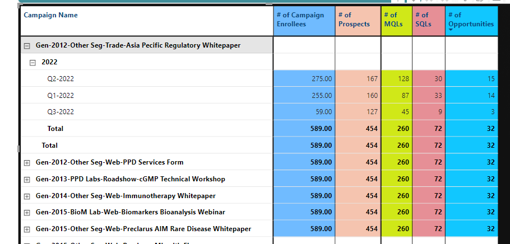Sort by # of Prospects header
Viewport: 510px width, 244px height.
point(354,20)
